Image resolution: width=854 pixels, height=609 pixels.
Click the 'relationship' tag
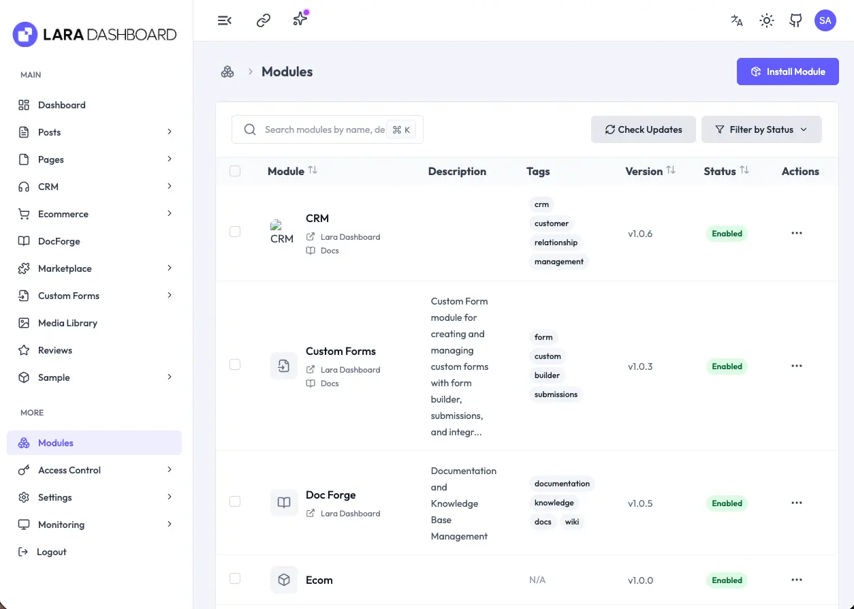click(556, 243)
